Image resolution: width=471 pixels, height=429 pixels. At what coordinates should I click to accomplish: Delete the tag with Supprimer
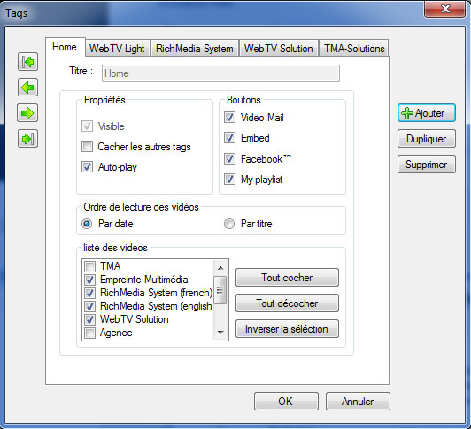point(426,165)
